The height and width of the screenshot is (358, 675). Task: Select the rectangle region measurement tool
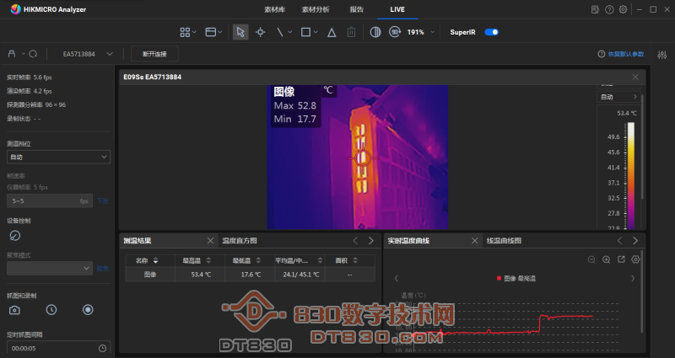(305, 32)
